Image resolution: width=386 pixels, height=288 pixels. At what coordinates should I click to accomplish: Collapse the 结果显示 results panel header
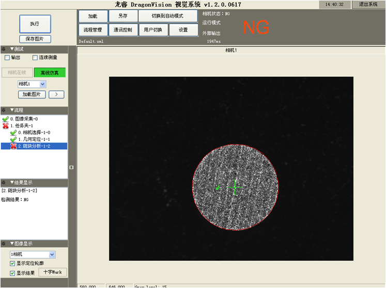tap(35, 183)
